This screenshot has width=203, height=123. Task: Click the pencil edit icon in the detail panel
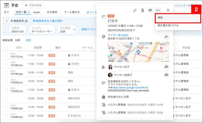point(135,10)
